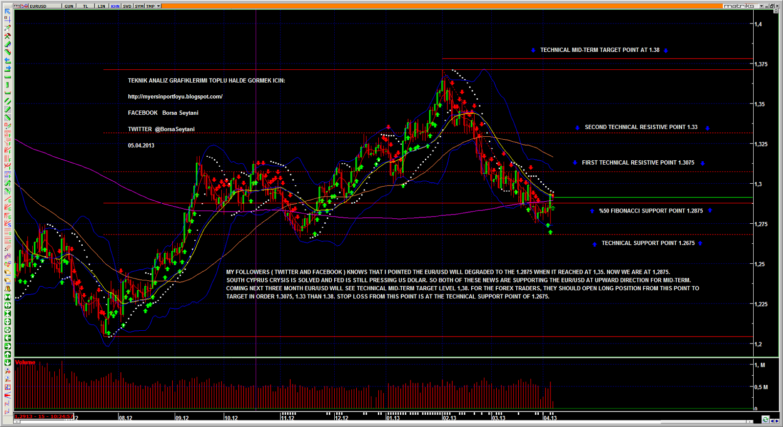Toggle the SVD button

click(x=127, y=6)
